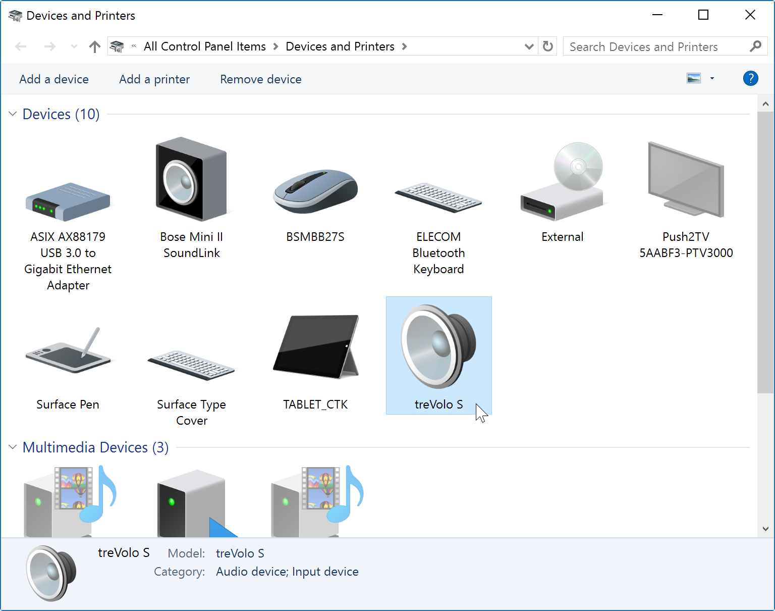Screen dimensions: 775x611
Task: Click Remove device
Action: (261, 79)
